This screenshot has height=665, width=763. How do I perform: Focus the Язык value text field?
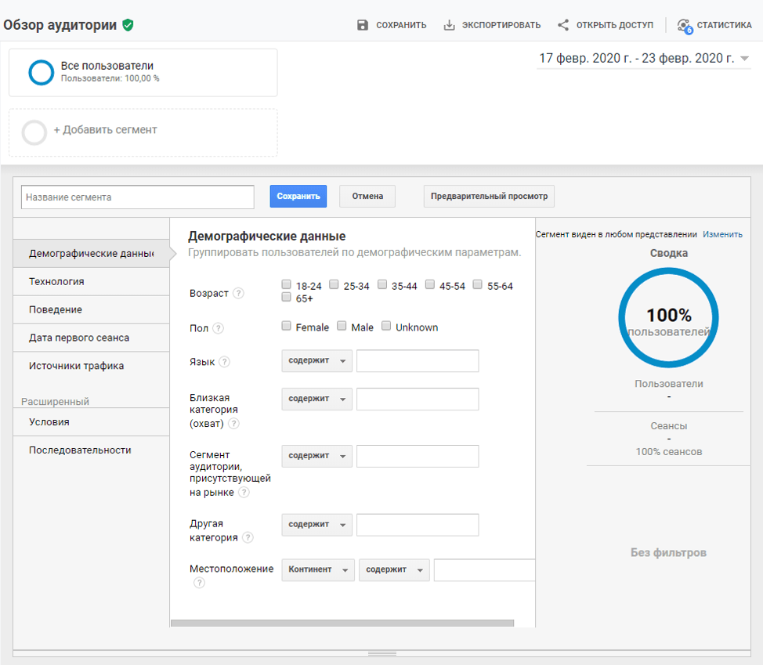coord(418,361)
